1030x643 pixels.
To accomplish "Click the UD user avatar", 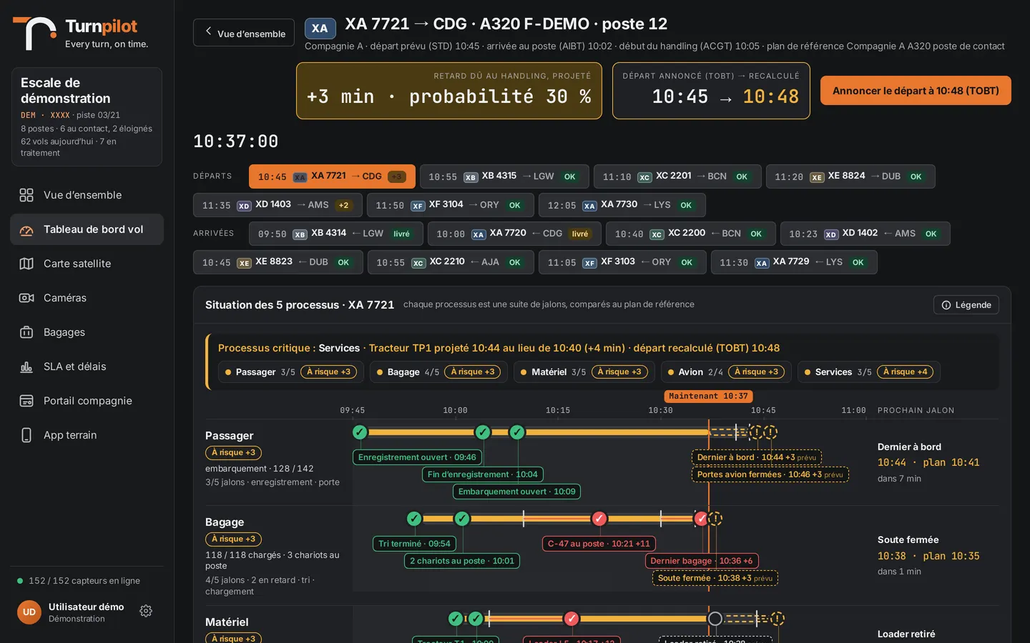I will (x=29, y=612).
